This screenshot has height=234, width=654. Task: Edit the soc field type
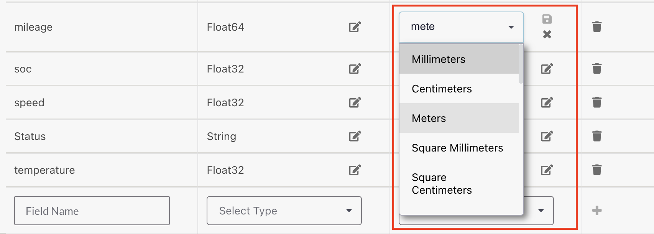tap(355, 69)
